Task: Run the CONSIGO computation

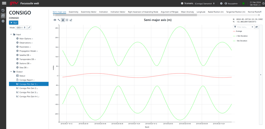Action: pos(13,23)
